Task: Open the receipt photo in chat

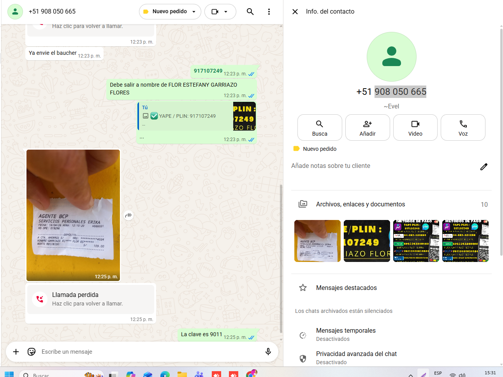Action: click(73, 215)
